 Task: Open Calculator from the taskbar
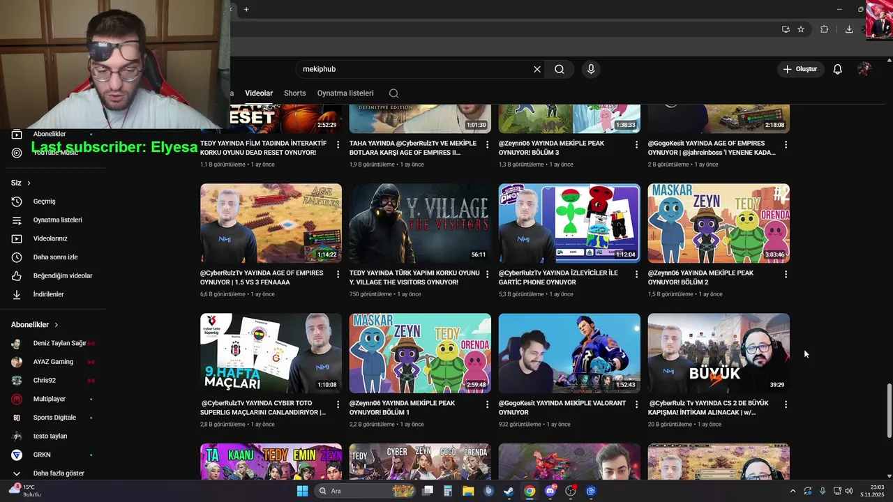448,491
